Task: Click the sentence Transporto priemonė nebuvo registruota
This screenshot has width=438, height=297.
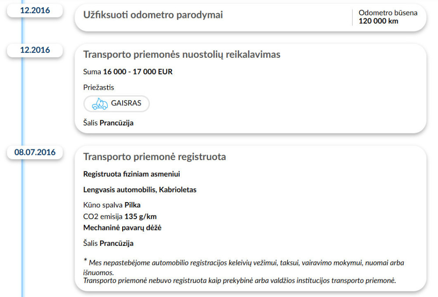Action: [239, 280]
